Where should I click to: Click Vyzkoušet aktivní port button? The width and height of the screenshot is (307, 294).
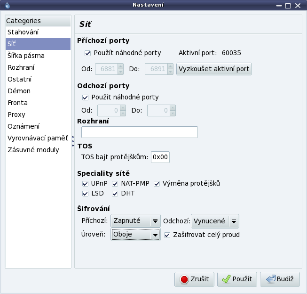[214, 69]
